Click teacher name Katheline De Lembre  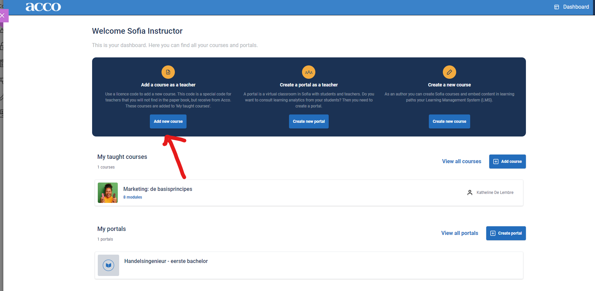[x=495, y=193]
